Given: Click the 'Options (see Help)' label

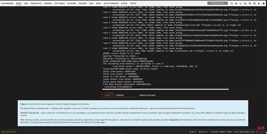Looking at the screenshot, I should [x=147, y=95].
